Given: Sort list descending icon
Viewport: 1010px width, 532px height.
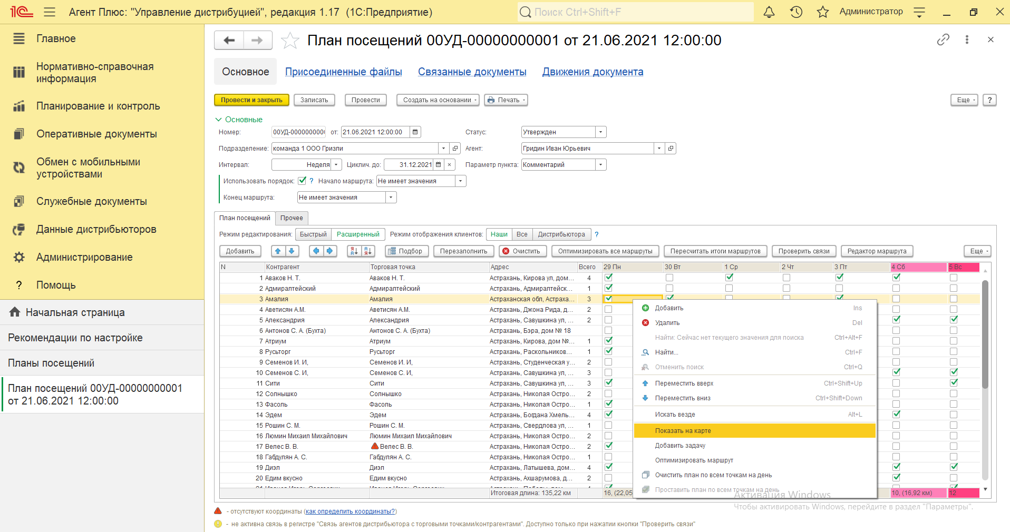Looking at the screenshot, I should pos(368,251).
